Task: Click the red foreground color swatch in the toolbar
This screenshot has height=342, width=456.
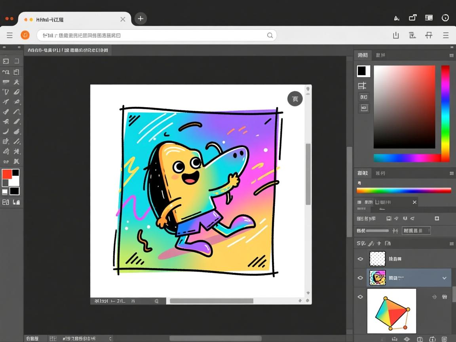Action: tap(7, 174)
